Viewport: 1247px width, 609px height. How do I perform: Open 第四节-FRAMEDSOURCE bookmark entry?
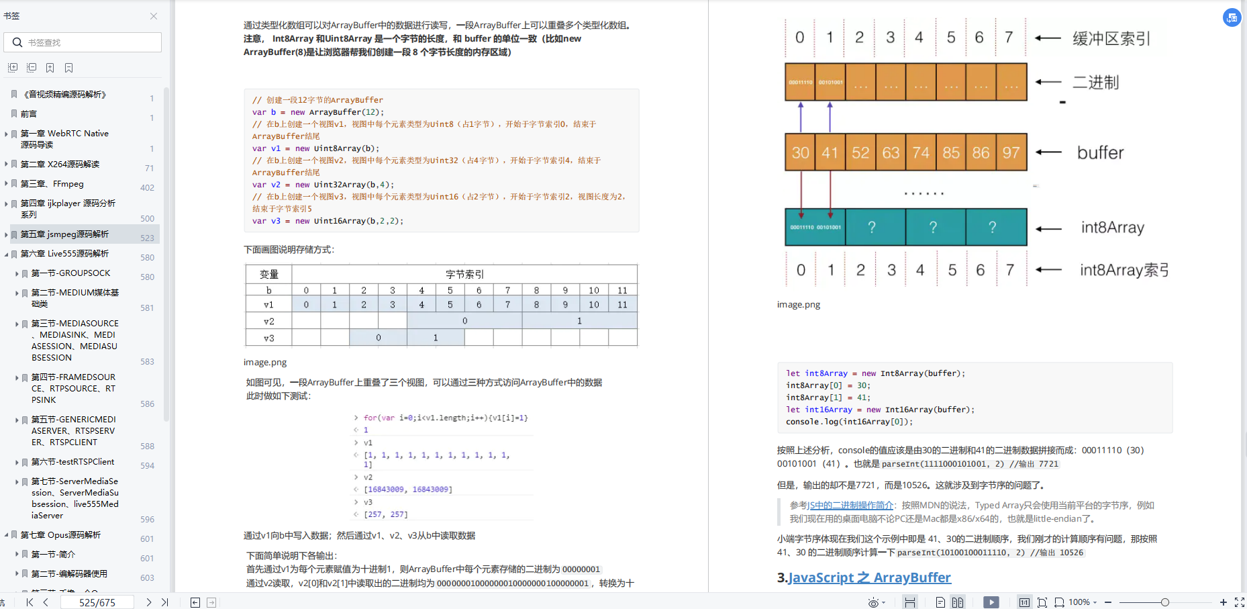point(73,389)
